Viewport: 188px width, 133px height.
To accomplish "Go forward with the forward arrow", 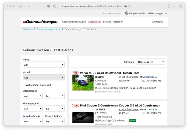I will [35, 6].
